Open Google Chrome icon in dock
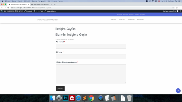The width and height of the screenshot is (182, 102). click(91, 98)
